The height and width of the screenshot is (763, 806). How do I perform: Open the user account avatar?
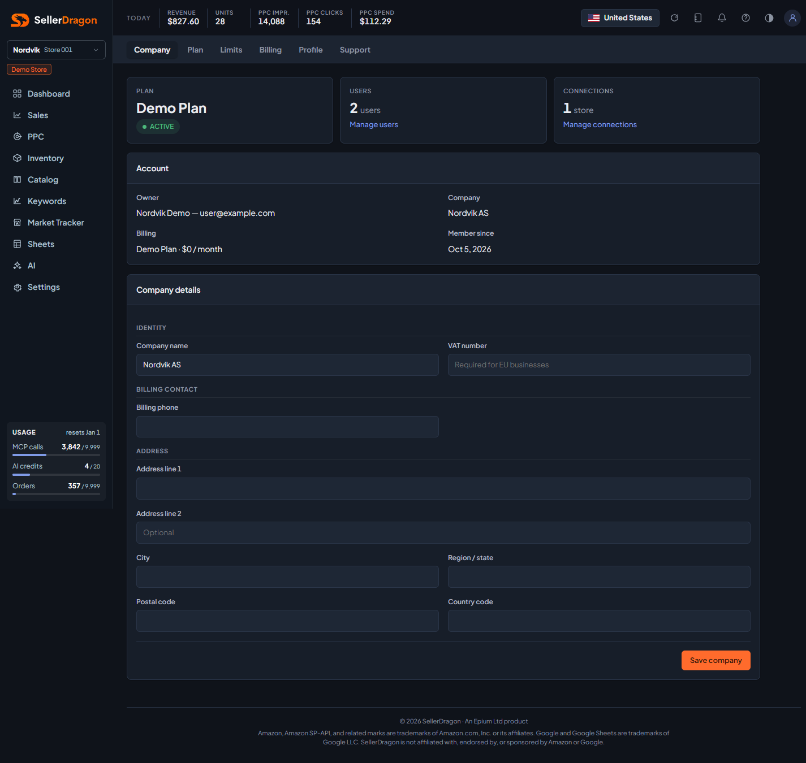click(792, 18)
